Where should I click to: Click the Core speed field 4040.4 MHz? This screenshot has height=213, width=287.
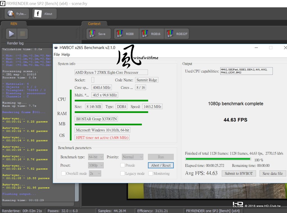[x=101, y=88]
